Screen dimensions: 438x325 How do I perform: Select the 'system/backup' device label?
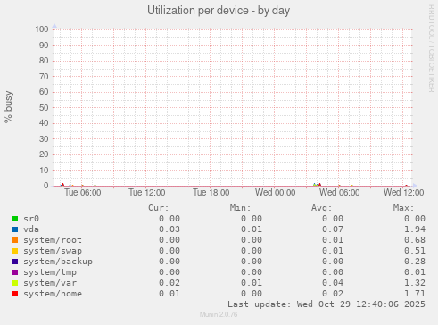pyautogui.click(x=58, y=262)
